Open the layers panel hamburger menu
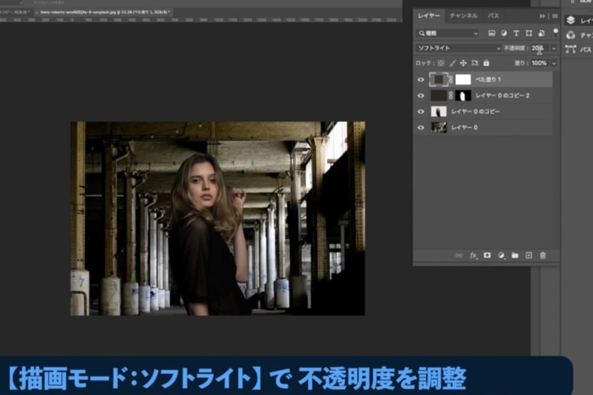This screenshot has width=593, height=395. (x=555, y=16)
